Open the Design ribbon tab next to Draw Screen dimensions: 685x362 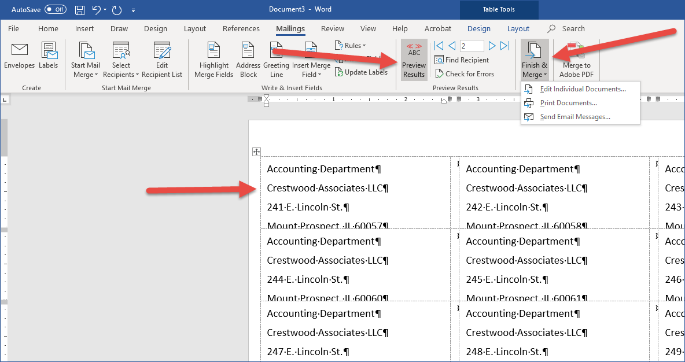pos(156,29)
